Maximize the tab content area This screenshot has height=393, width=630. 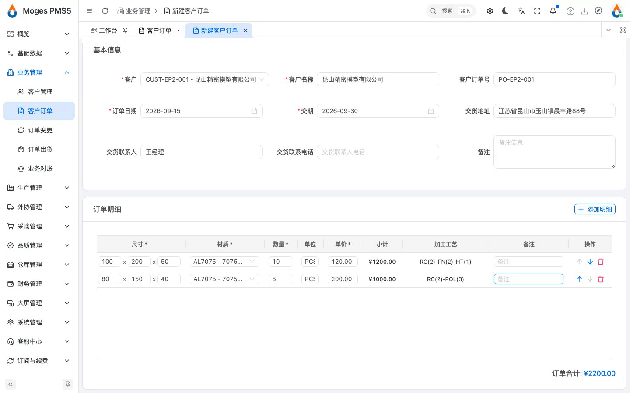623,30
